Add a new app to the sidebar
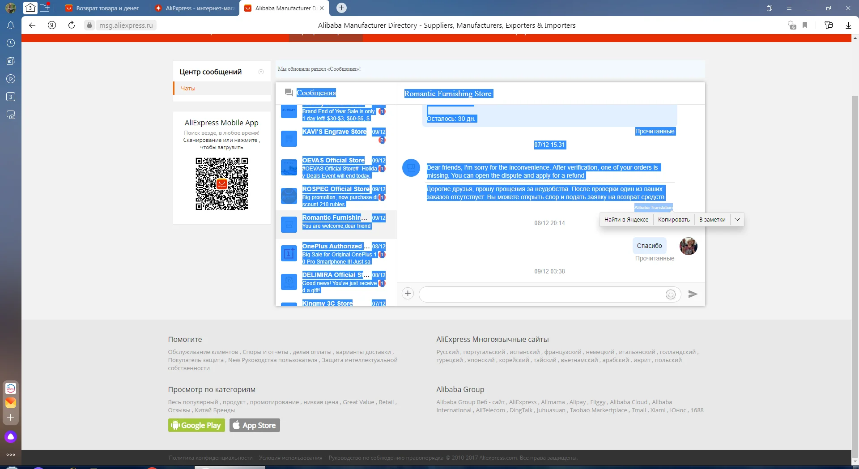The width and height of the screenshot is (859, 469). [x=11, y=418]
